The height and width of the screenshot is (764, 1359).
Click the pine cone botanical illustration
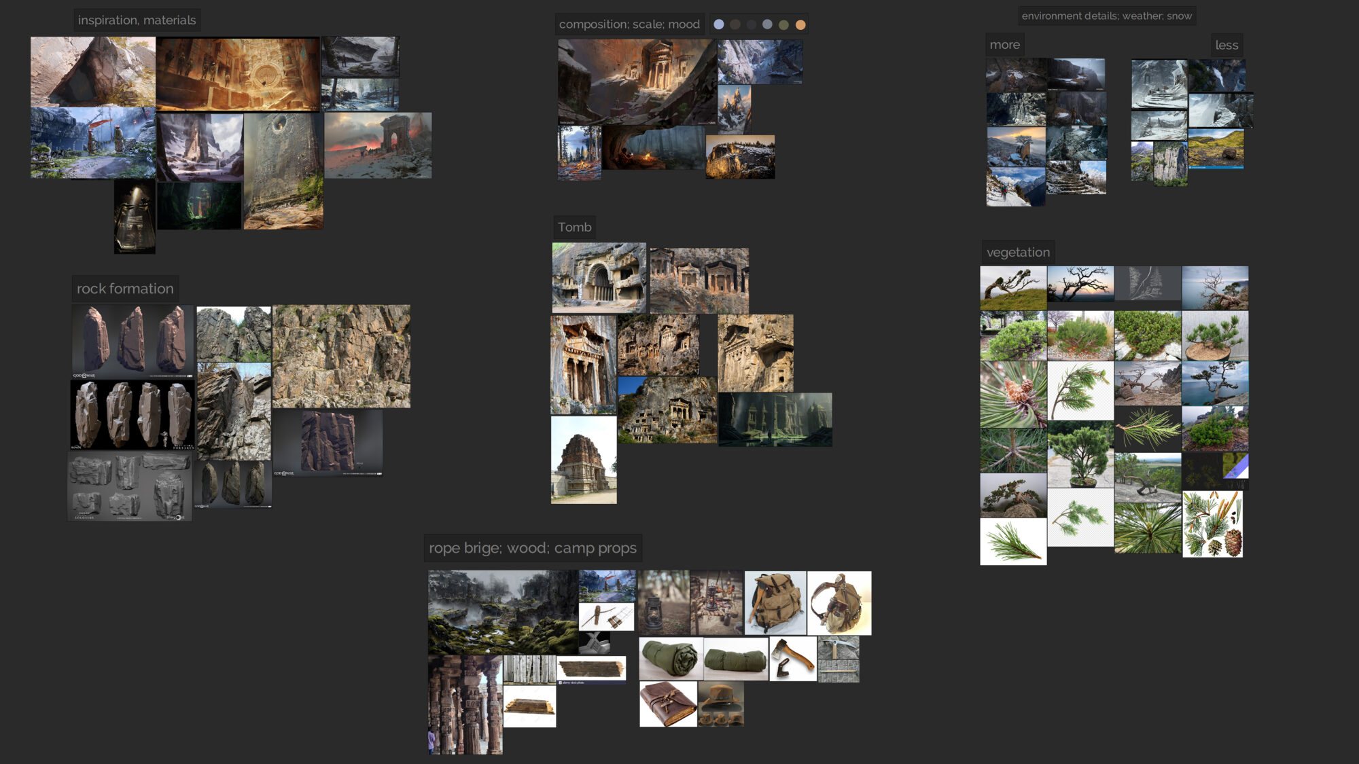[x=1212, y=524]
